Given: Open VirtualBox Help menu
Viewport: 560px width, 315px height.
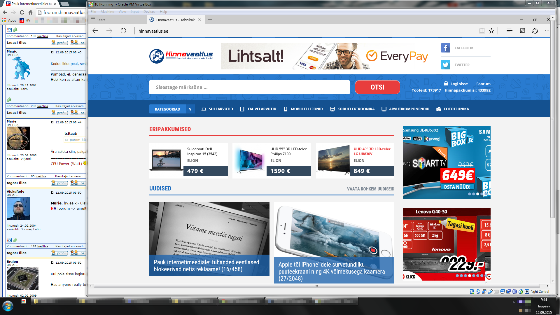Looking at the screenshot, I should point(163,12).
